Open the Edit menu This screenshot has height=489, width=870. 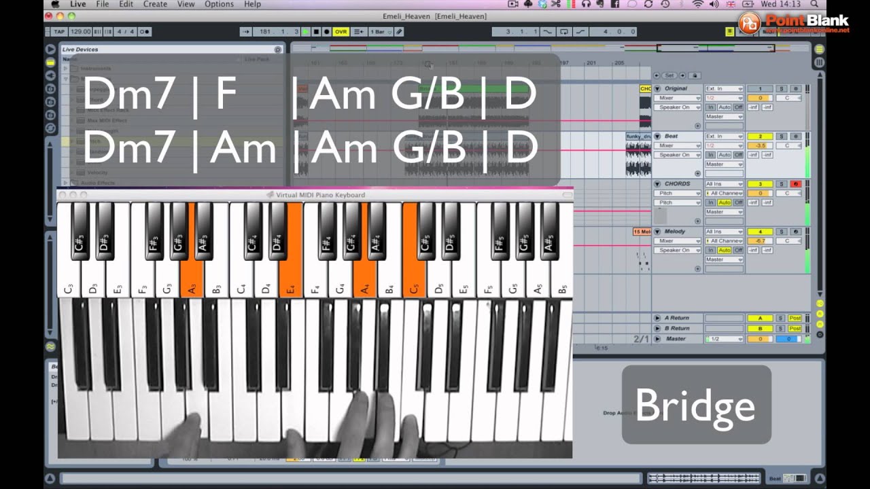coord(126,4)
